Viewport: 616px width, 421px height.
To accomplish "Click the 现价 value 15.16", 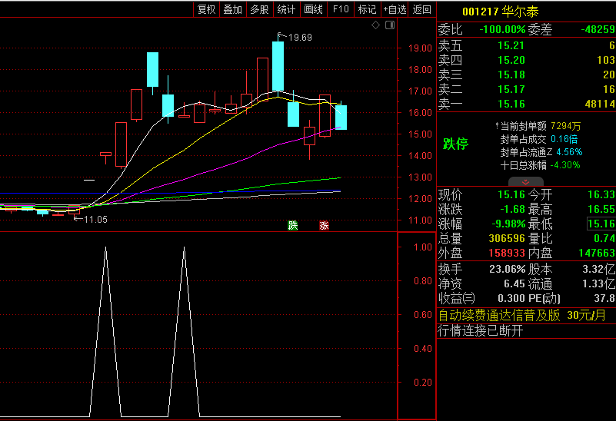I will pyautogui.click(x=511, y=194).
